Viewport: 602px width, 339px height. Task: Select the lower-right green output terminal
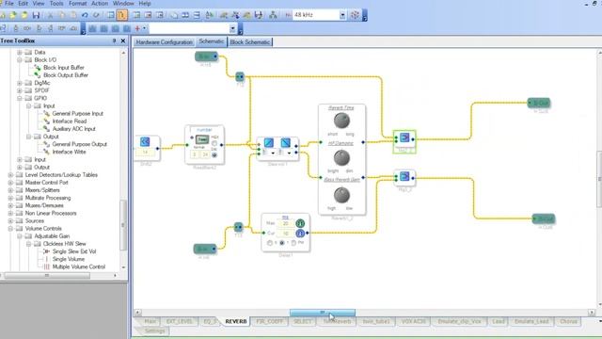544,218
